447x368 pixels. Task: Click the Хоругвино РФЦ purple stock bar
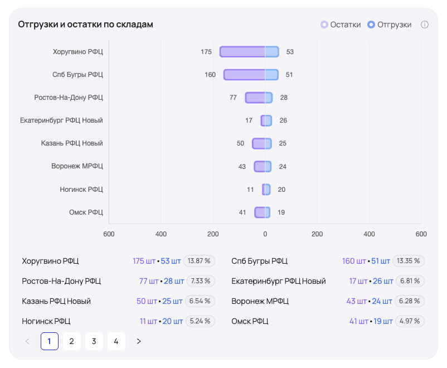(x=242, y=52)
